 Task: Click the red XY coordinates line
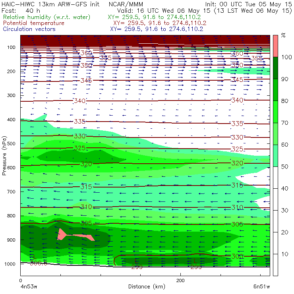(160, 23)
